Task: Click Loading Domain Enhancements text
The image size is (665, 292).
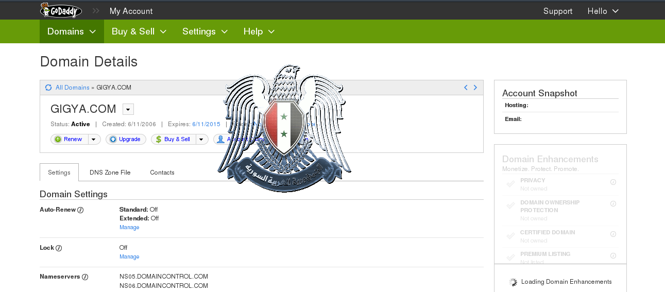Action: point(567,282)
